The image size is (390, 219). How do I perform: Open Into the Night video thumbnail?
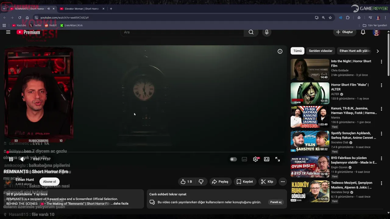[x=310, y=70]
